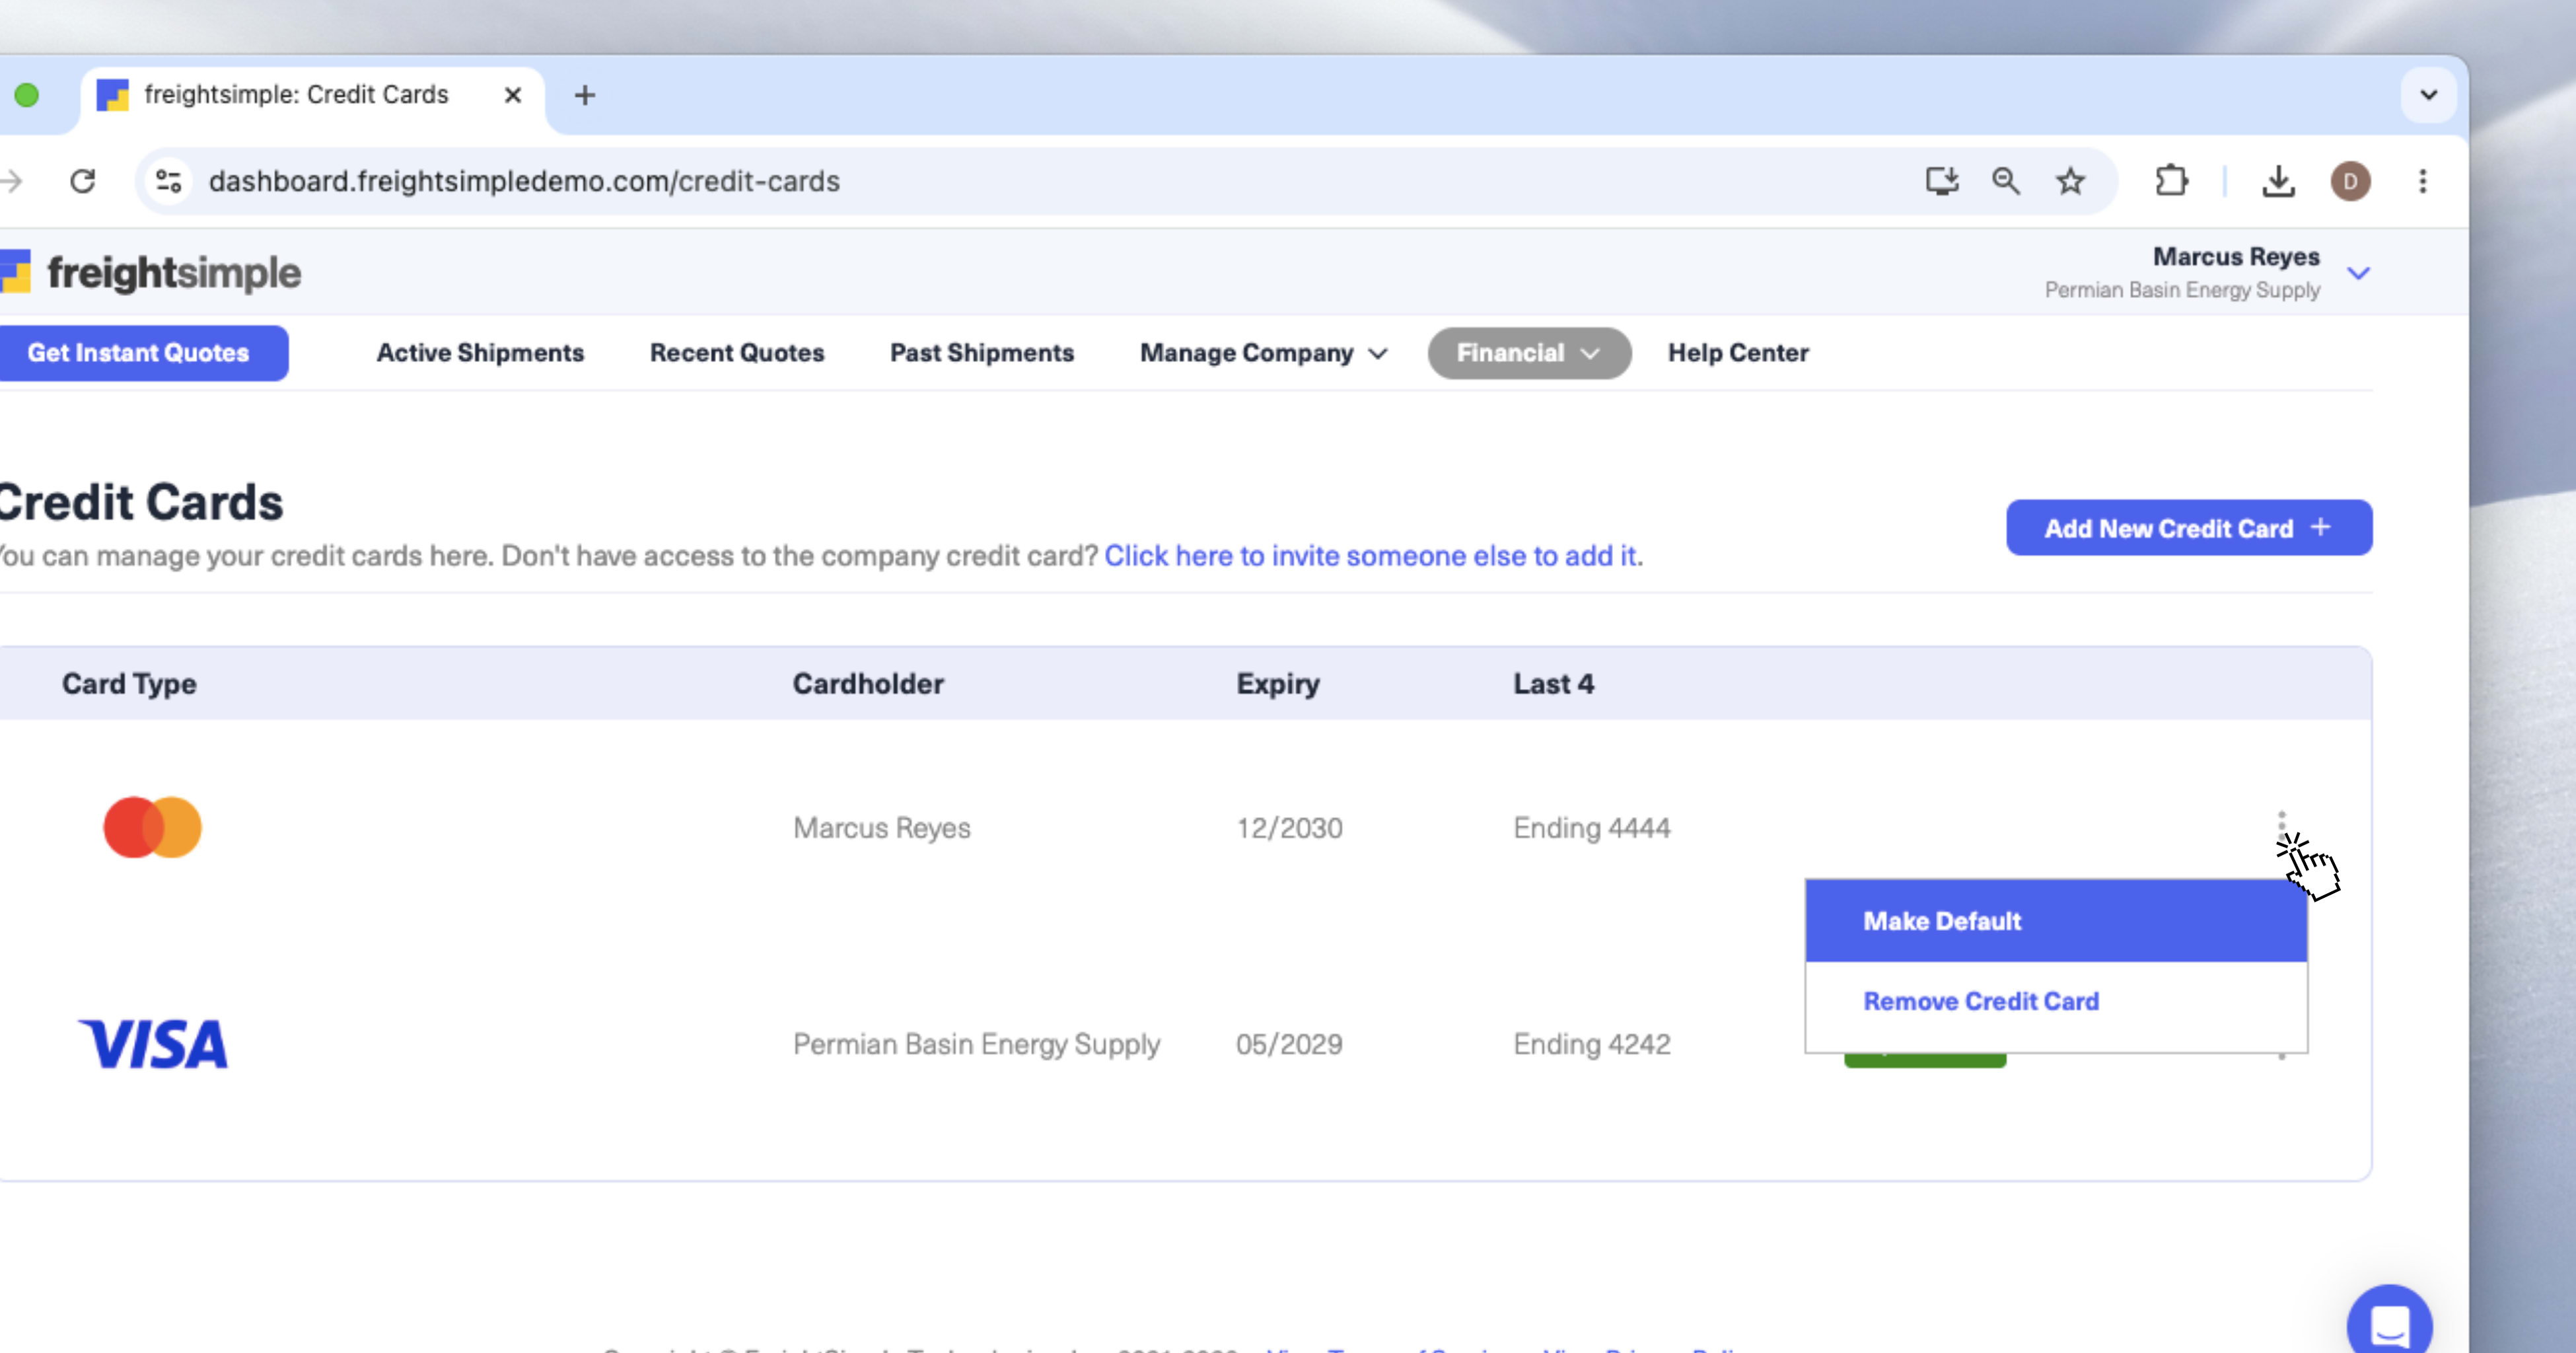Click Ending 4242 text

1591,1044
